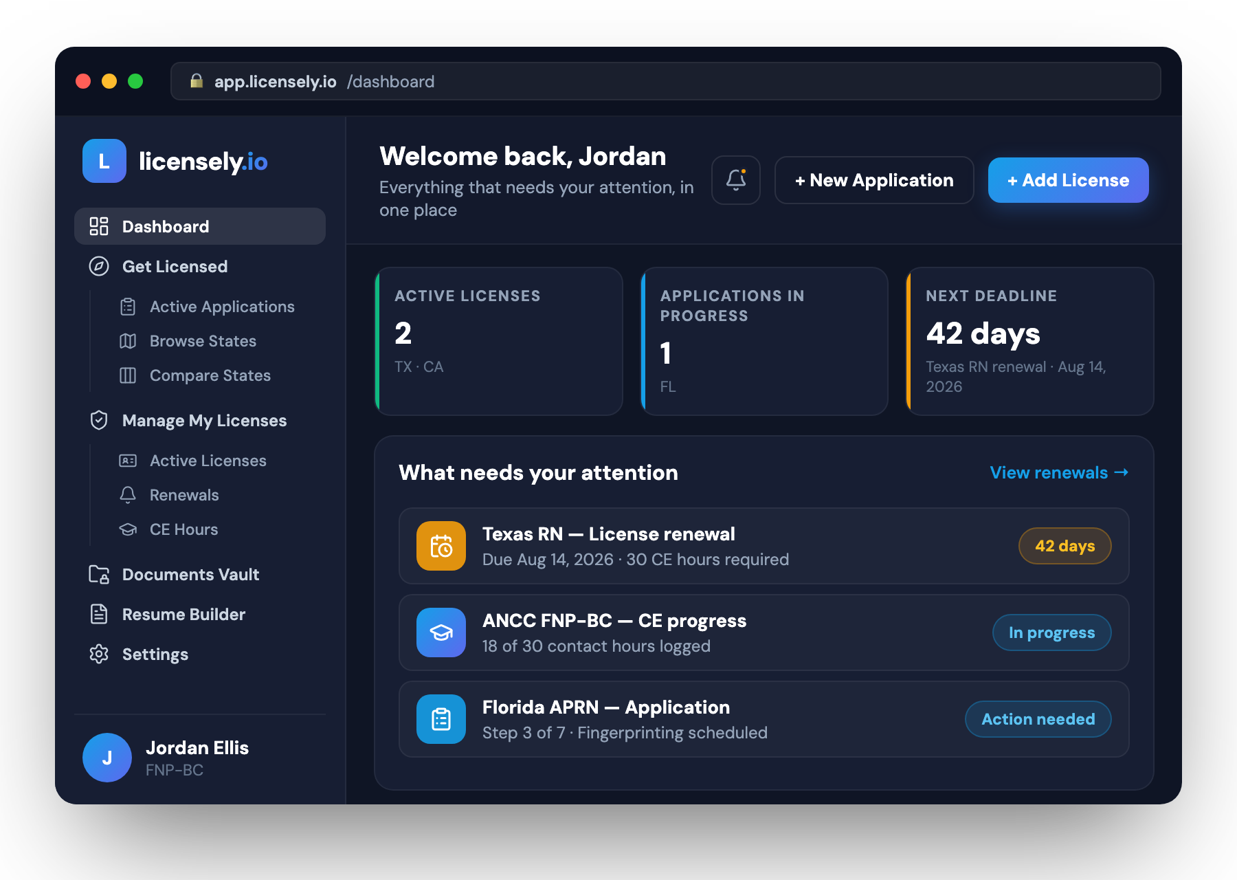This screenshot has width=1237, height=880.
Task: Click the graduation cap icon for ANCC FNP-BC
Action: coord(441,632)
